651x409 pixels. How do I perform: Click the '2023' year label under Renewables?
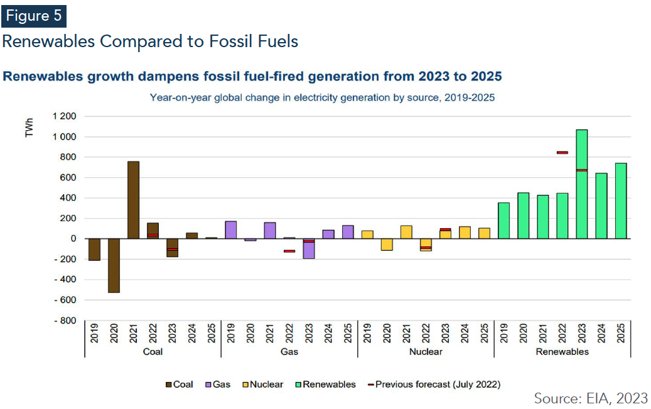pos(582,334)
